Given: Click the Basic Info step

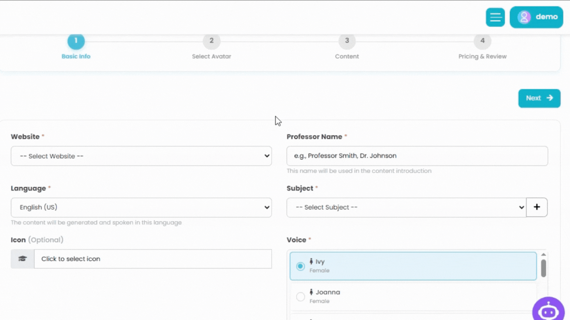Looking at the screenshot, I should (x=76, y=41).
